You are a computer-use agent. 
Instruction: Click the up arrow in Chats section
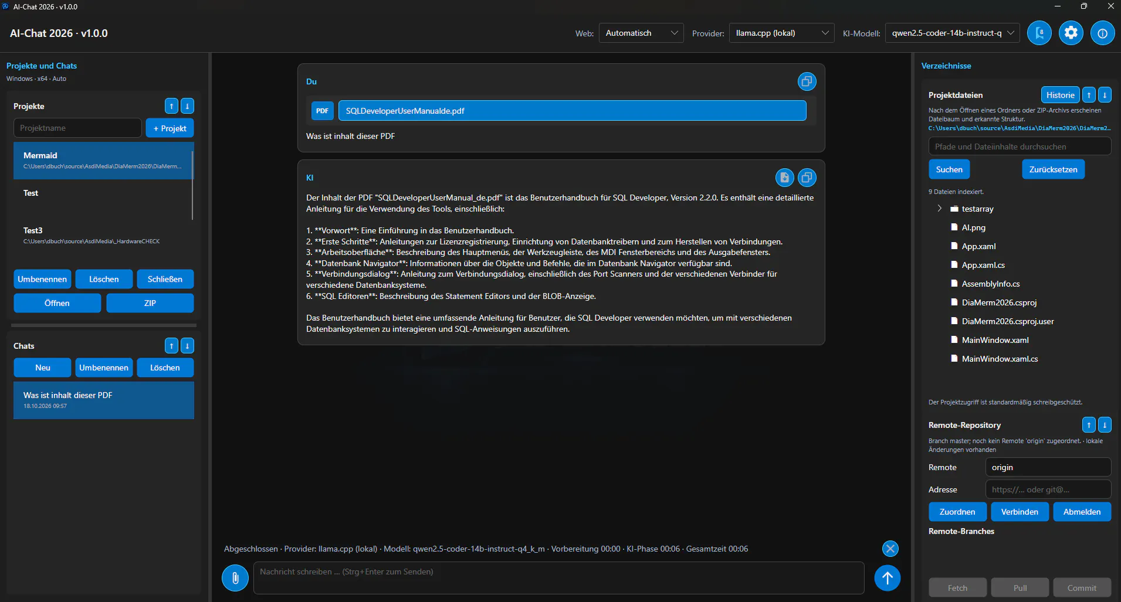[x=171, y=346]
